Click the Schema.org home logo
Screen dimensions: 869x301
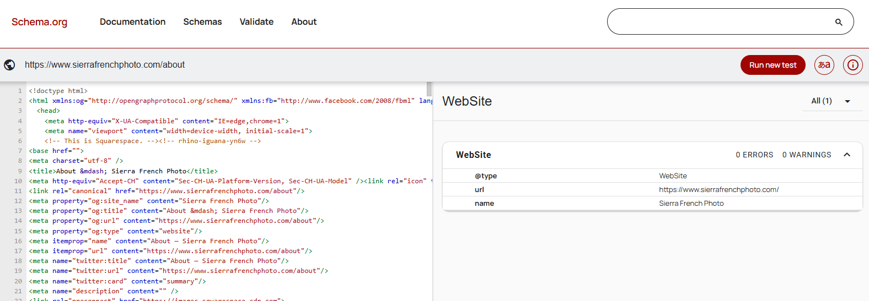click(x=39, y=22)
